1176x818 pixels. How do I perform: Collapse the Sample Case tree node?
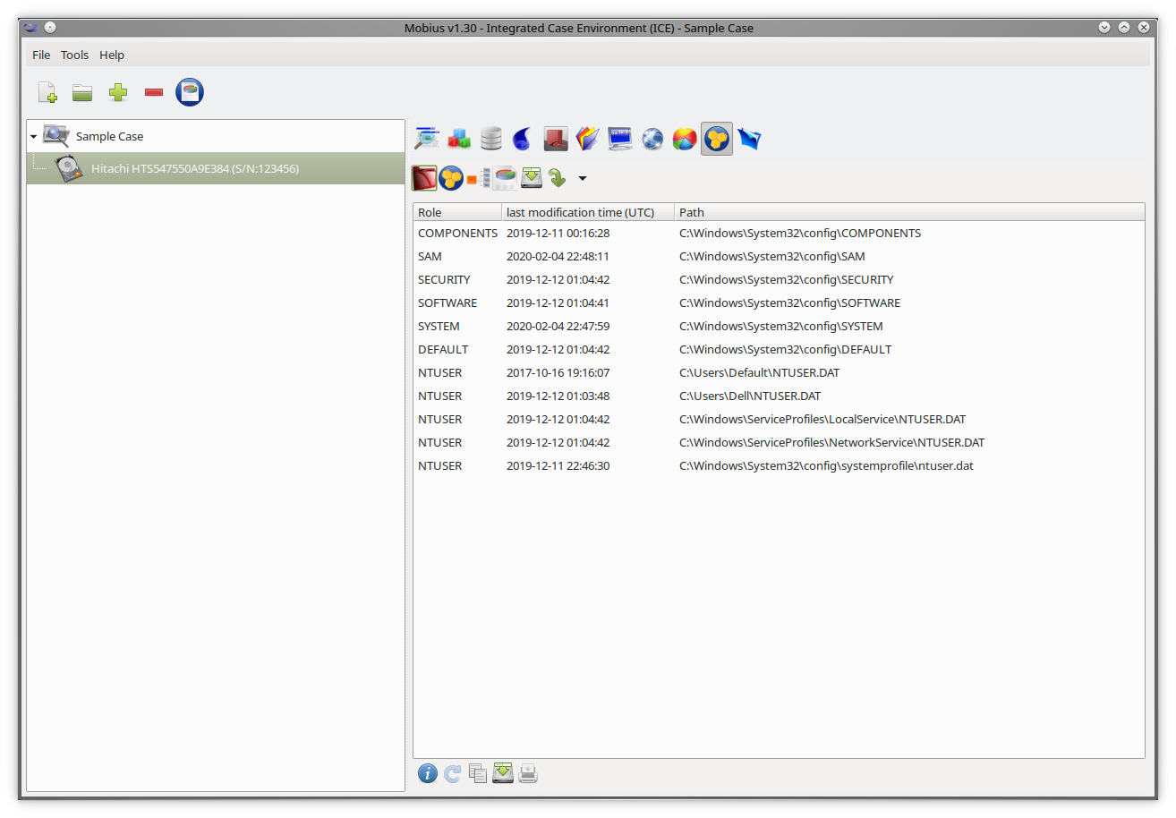[34, 137]
